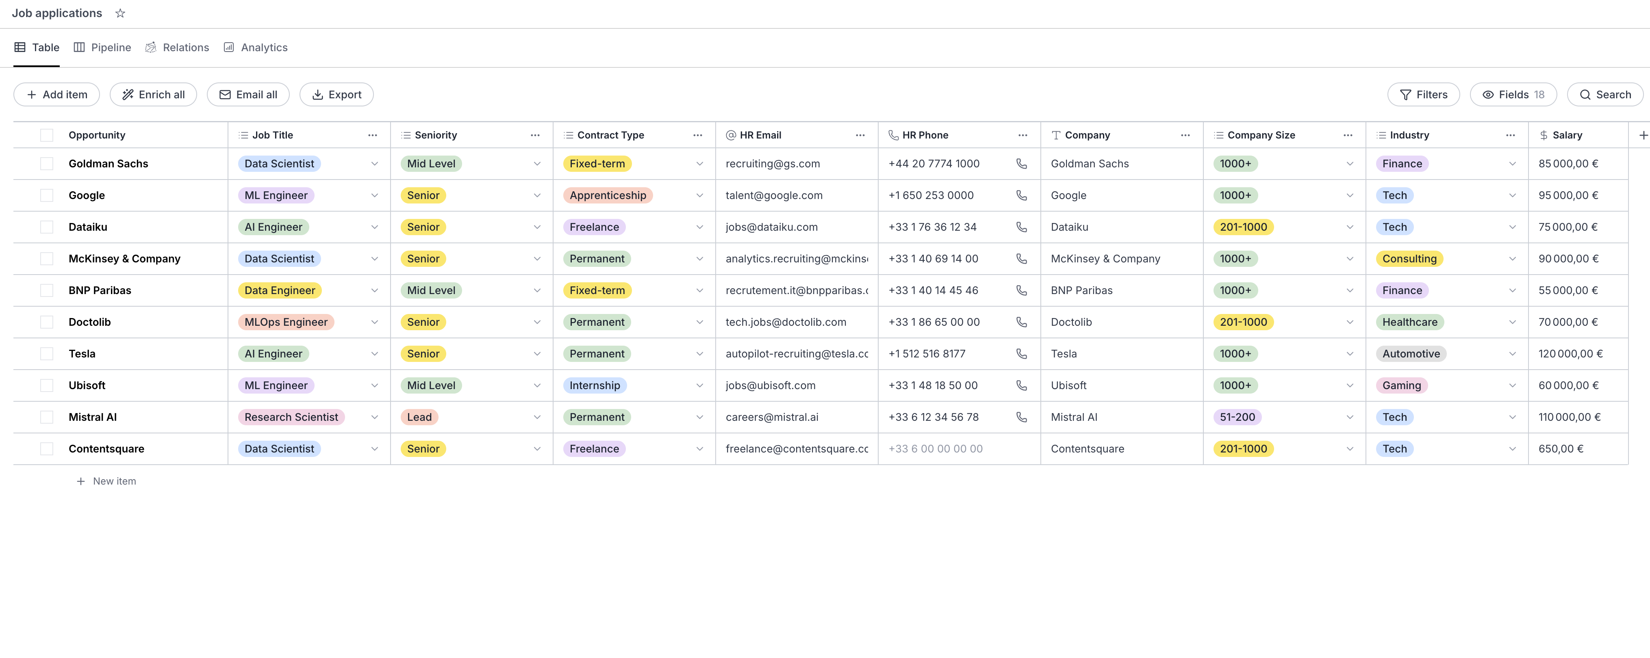This screenshot has width=1650, height=658.
Task: Add a New item row
Action: click(x=106, y=481)
